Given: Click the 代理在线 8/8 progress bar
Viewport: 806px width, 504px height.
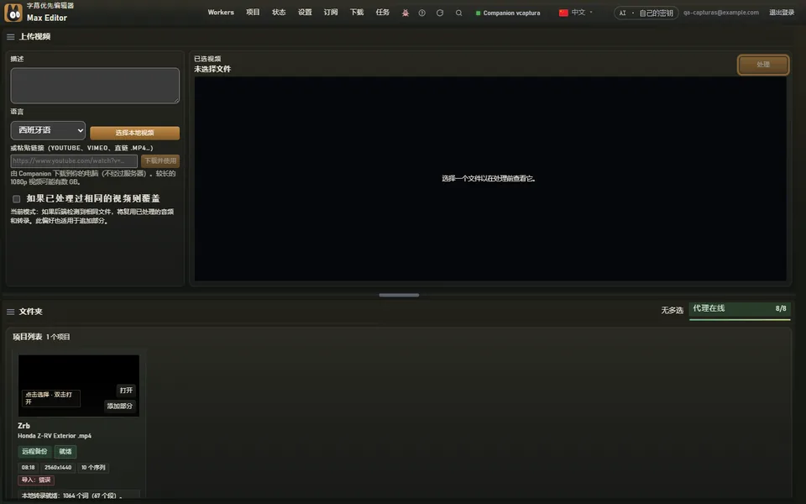Looking at the screenshot, I should (x=740, y=311).
